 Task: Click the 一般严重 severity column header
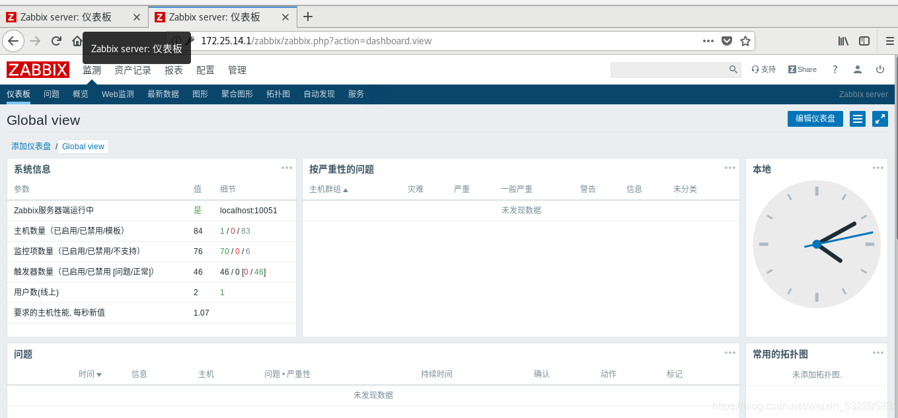click(517, 189)
